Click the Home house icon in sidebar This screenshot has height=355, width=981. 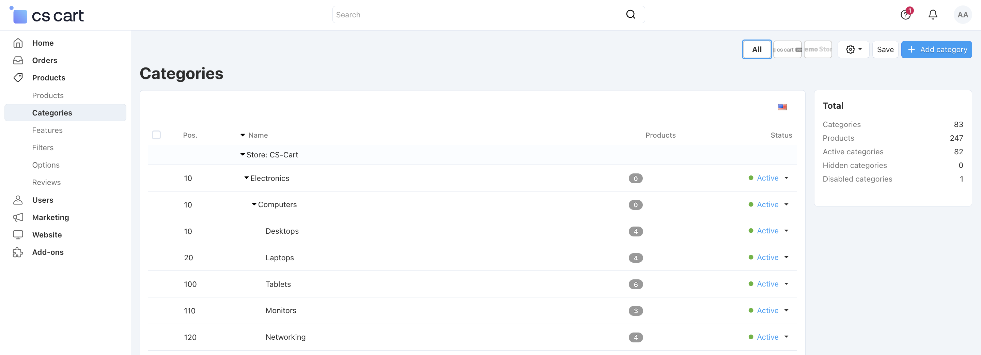[x=18, y=43]
